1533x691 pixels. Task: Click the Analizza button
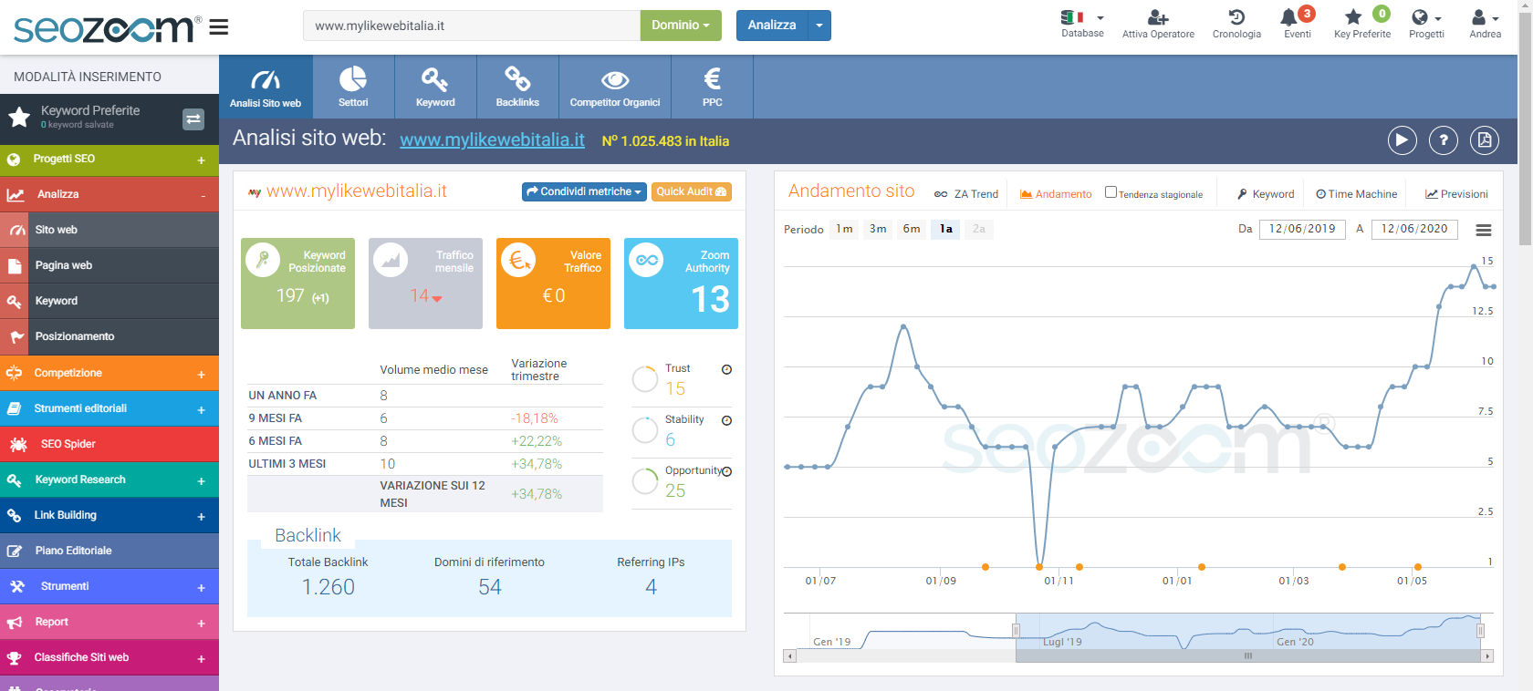click(x=772, y=26)
